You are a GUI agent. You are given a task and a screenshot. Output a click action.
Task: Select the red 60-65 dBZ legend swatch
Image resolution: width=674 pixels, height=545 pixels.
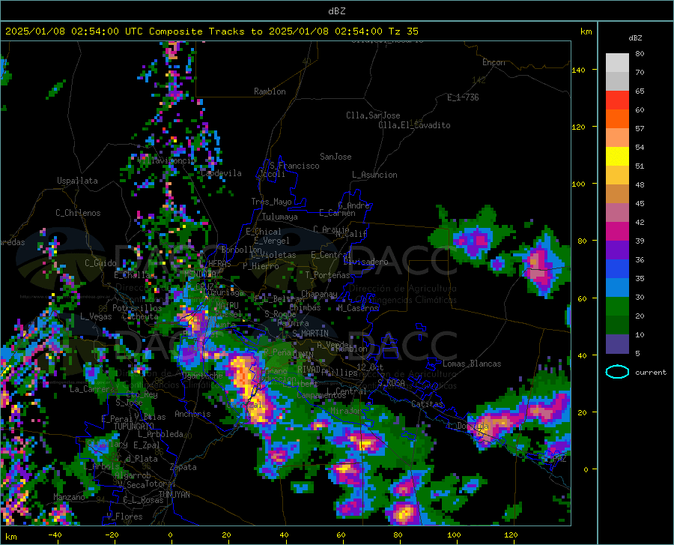(x=617, y=100)
